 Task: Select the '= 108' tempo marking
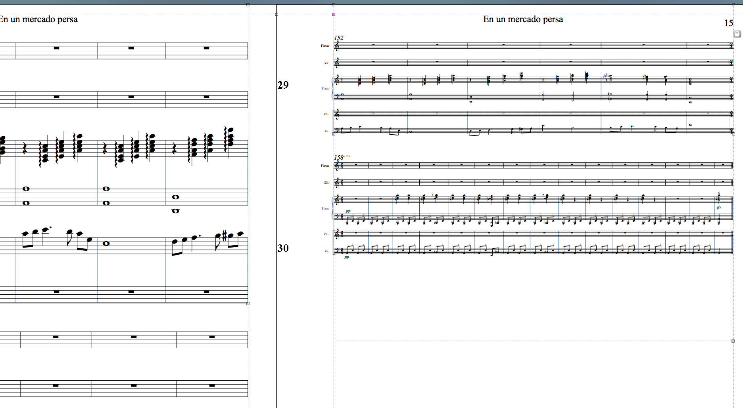346,156
